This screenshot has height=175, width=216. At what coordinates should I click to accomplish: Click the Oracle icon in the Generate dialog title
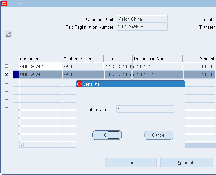(x=79, y=84)
